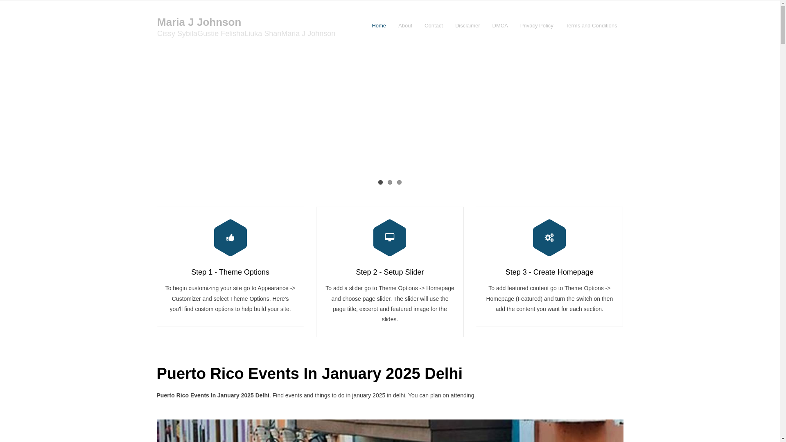Image resolution: width=786 pixels, height=442 pixels.
Task: Click the Cissy Sybila tagline text
Action: pos(246,34)
